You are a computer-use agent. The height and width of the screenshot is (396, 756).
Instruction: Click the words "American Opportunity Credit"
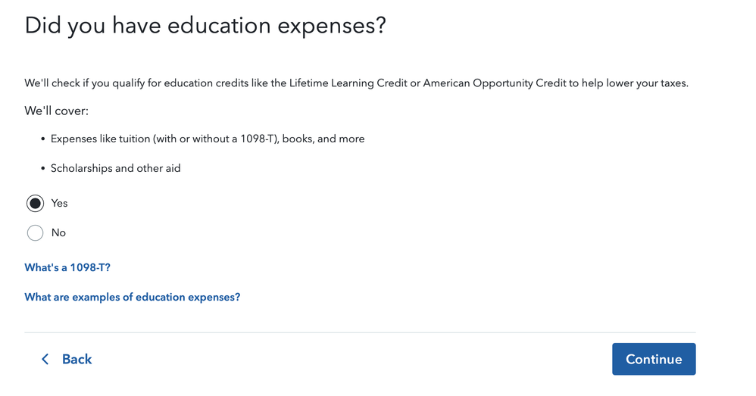point(494,83)
